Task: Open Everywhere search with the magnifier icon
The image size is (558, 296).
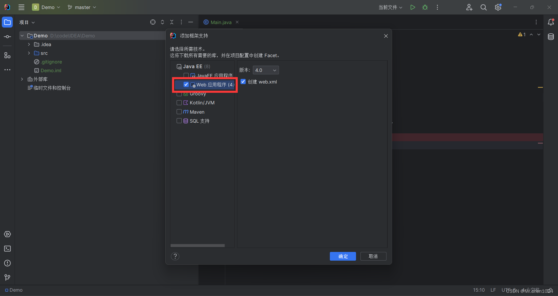Action: coord(483,7)
